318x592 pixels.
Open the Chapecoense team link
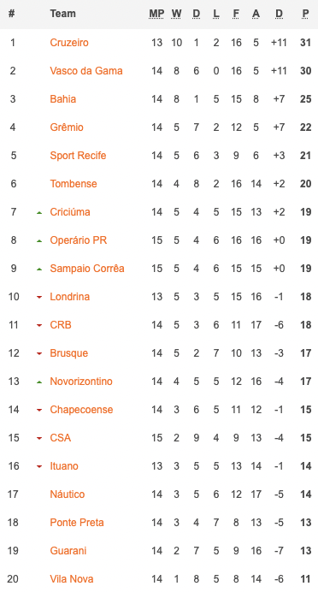tap(81, 410)
